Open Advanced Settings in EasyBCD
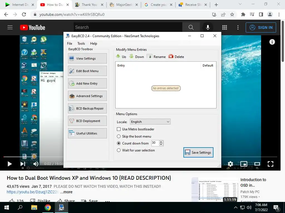This screenshot has height=213, width=285. point(87,96)
